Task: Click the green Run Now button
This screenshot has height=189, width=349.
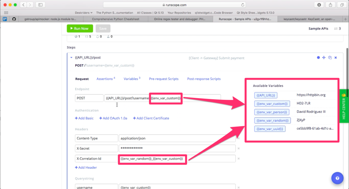Action: 80,29
